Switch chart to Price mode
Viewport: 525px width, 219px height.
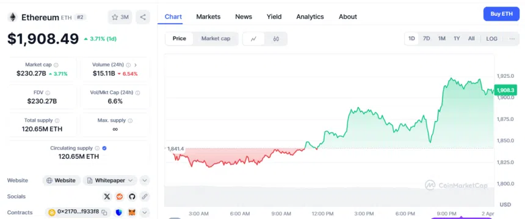coord(179,39)
